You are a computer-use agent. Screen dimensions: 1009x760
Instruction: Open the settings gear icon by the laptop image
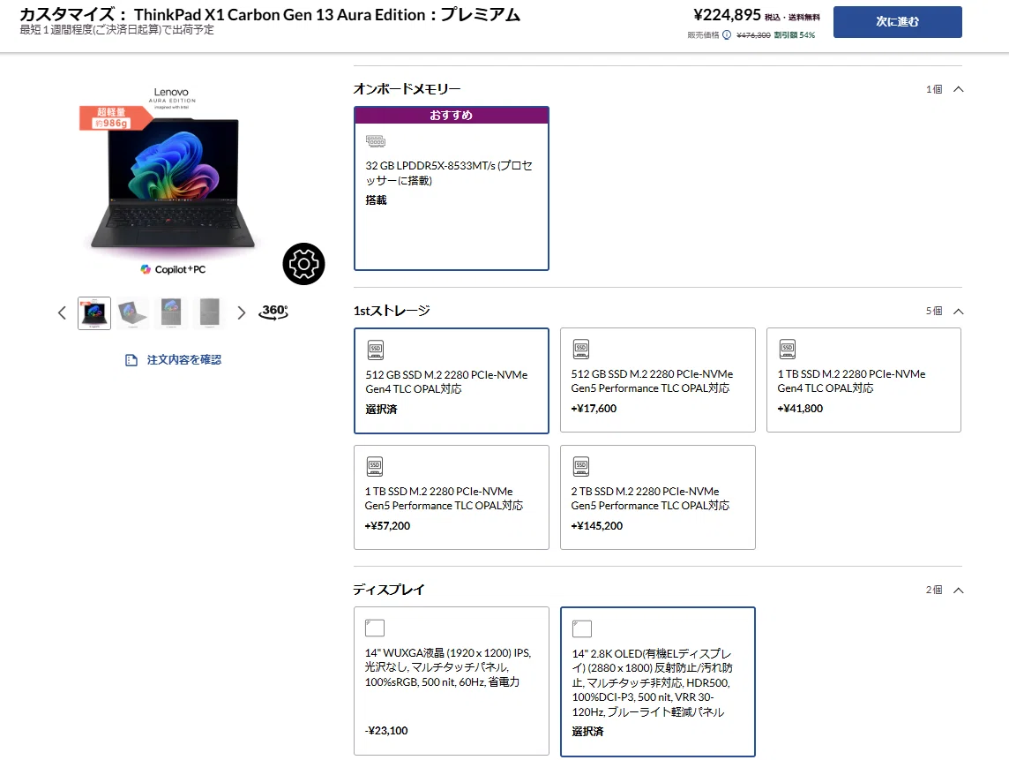(303, 264)
